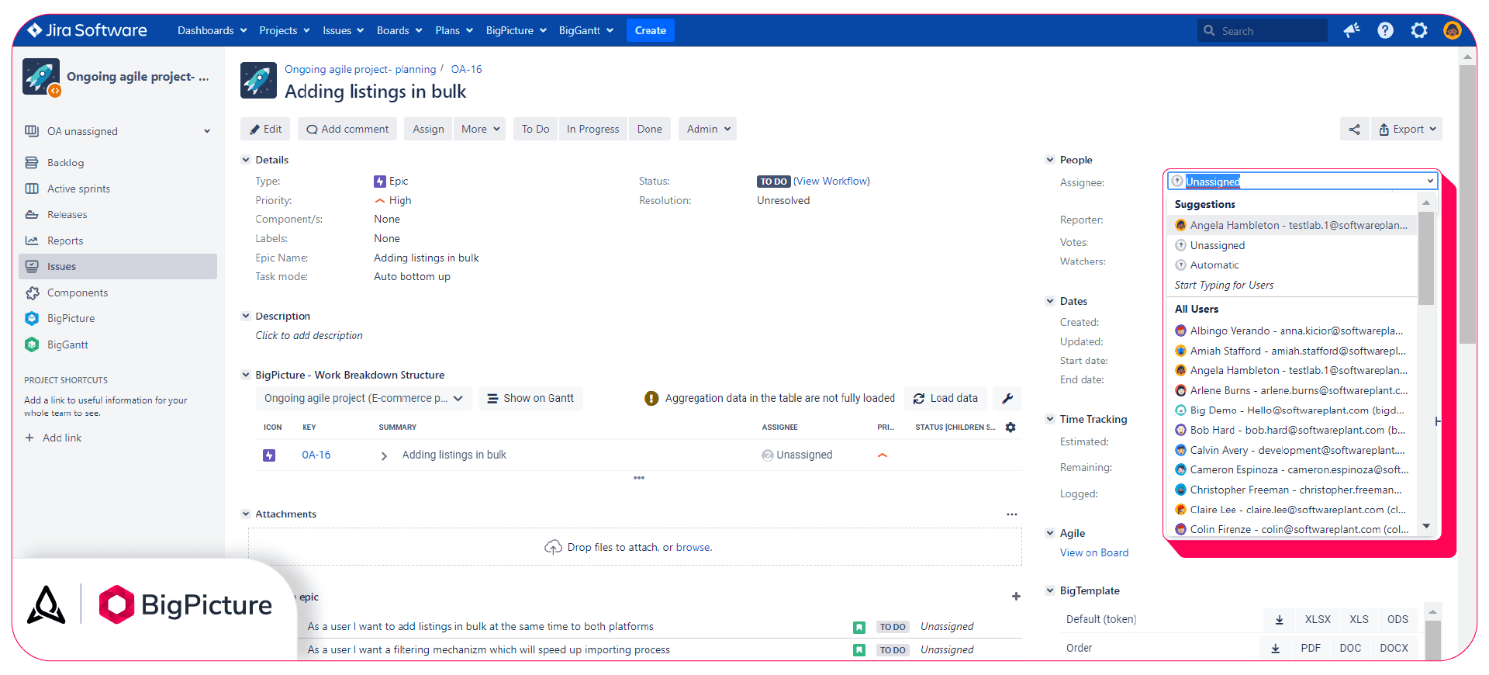Select Automatic in assignee suggestions
The height and width of the screenshot is (675, 1489).
1293,265
